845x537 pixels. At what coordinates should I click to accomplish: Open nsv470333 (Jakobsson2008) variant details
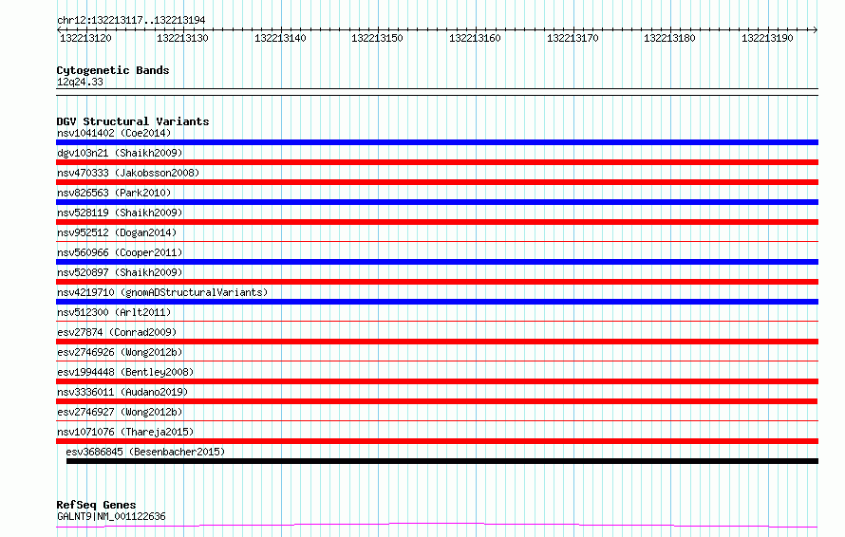pyautogui.click(x=128, y=173)
